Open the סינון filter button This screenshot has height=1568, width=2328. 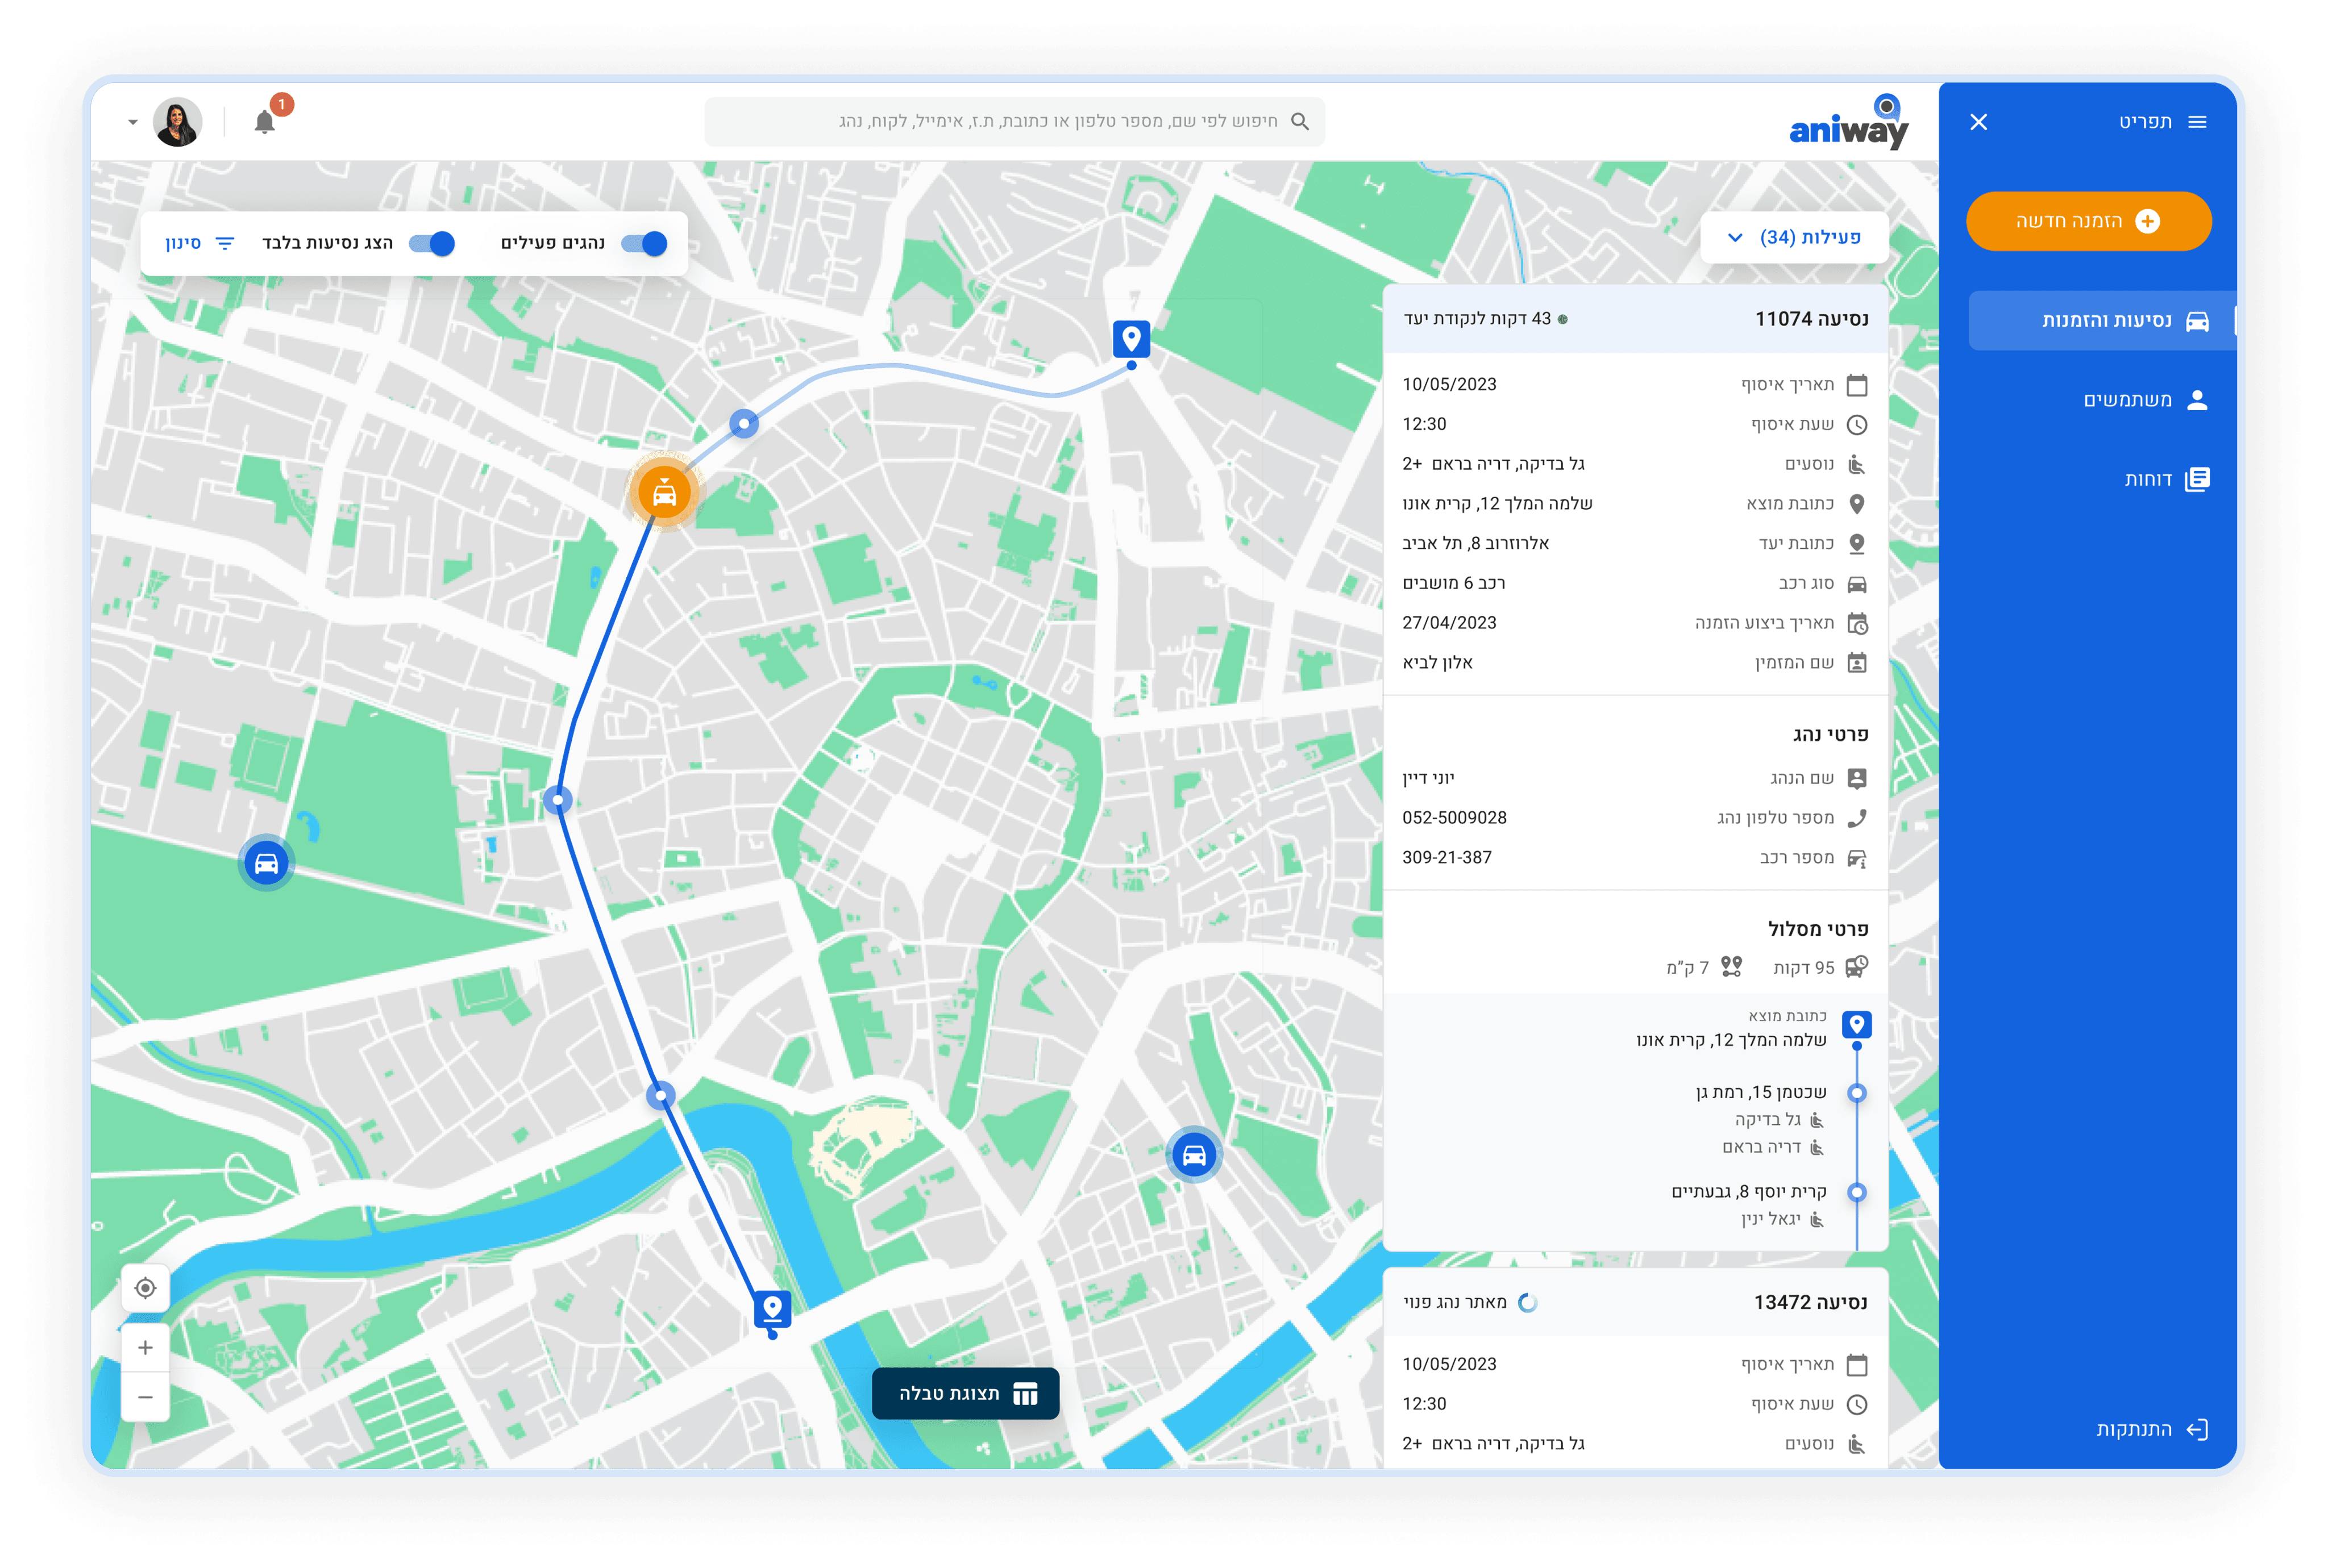pos(199,243)
